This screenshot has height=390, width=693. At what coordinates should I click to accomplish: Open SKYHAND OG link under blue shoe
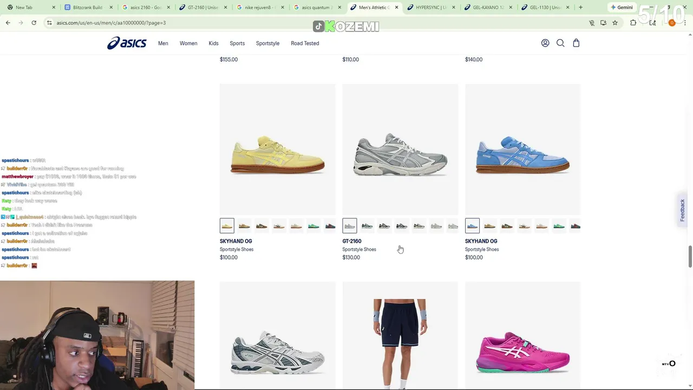coord(481,241)
